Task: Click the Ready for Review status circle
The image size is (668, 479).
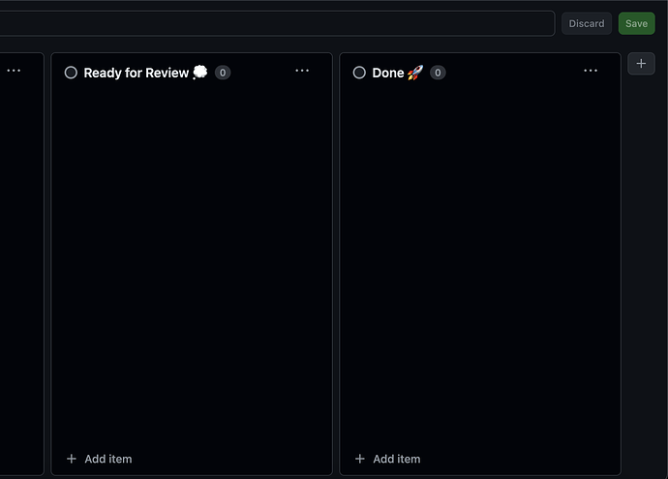Action: tap(71, 73)
